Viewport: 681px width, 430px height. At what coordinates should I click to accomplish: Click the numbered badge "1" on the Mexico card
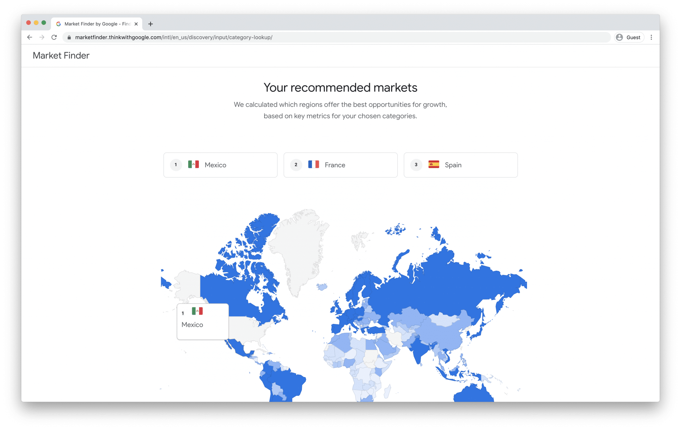(x=176, y=165)
